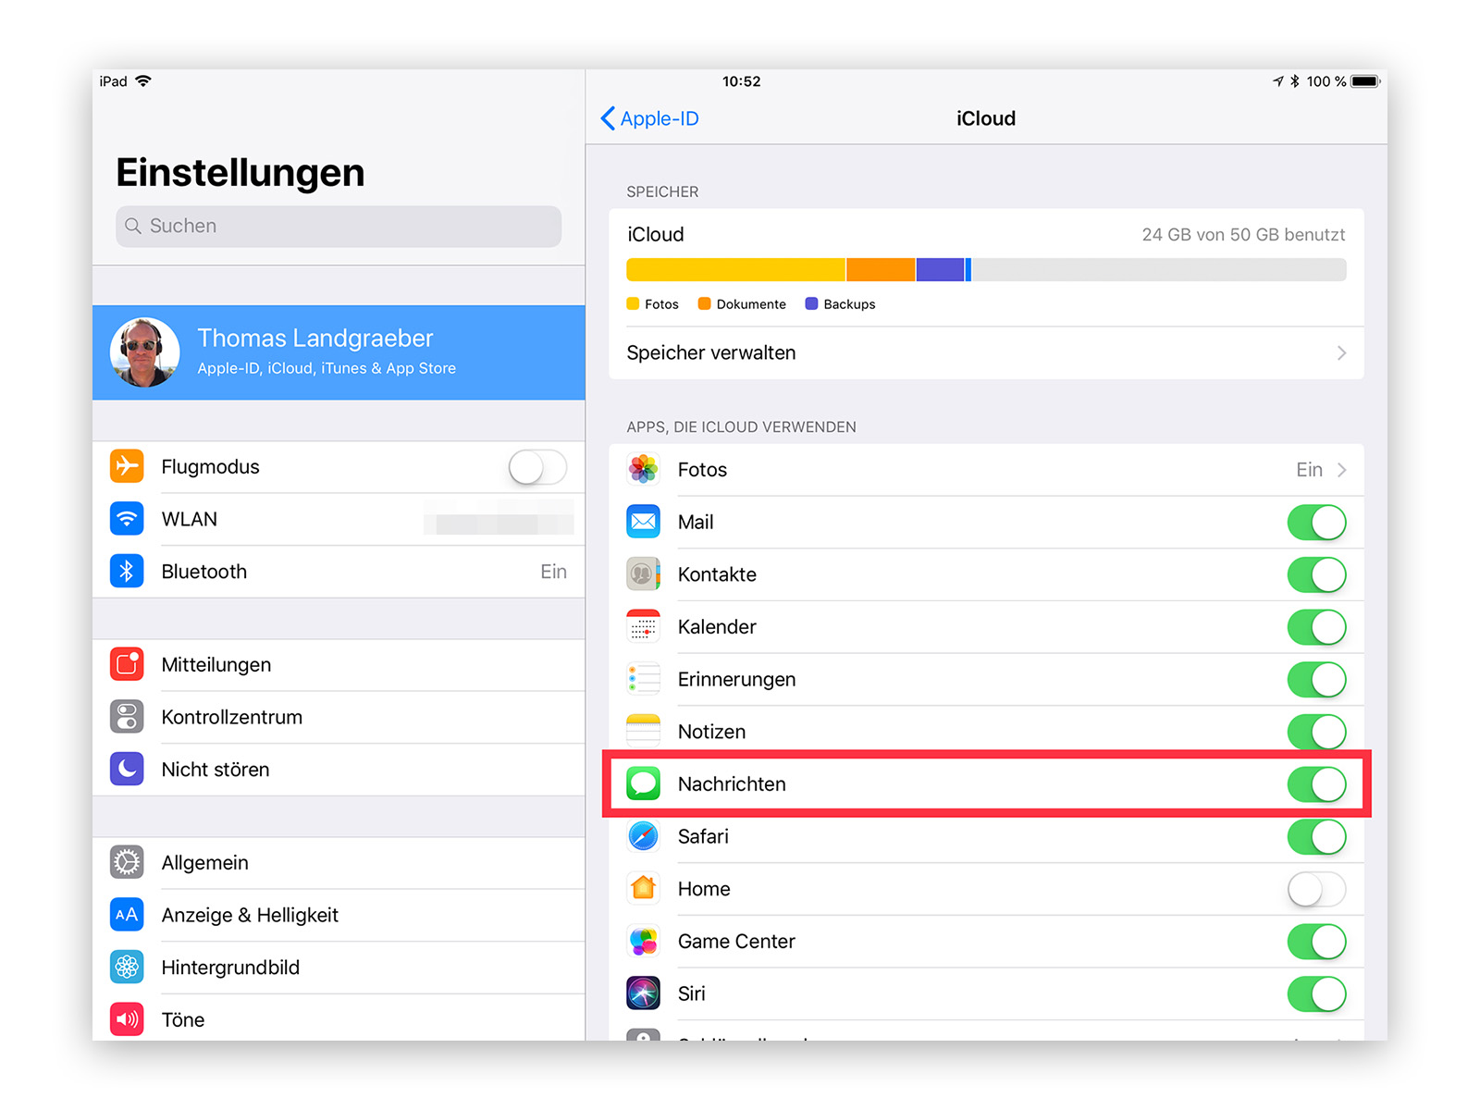Tap the Safari compass icon

[643, 836]
